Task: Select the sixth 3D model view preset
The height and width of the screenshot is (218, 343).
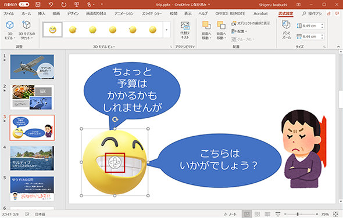Action: (x=153, y=30)
